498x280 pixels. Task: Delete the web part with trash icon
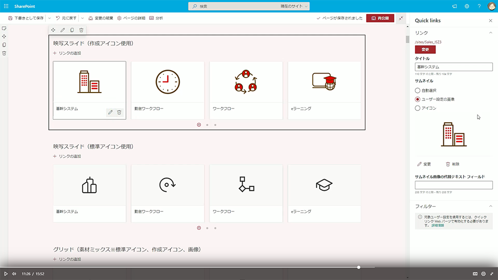(81, 30)
